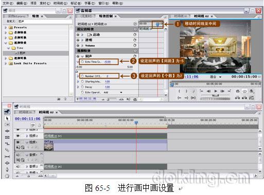Open the 素材 menu
The width and height of the screenshot is (264, 195).
[x=45, y=3]
